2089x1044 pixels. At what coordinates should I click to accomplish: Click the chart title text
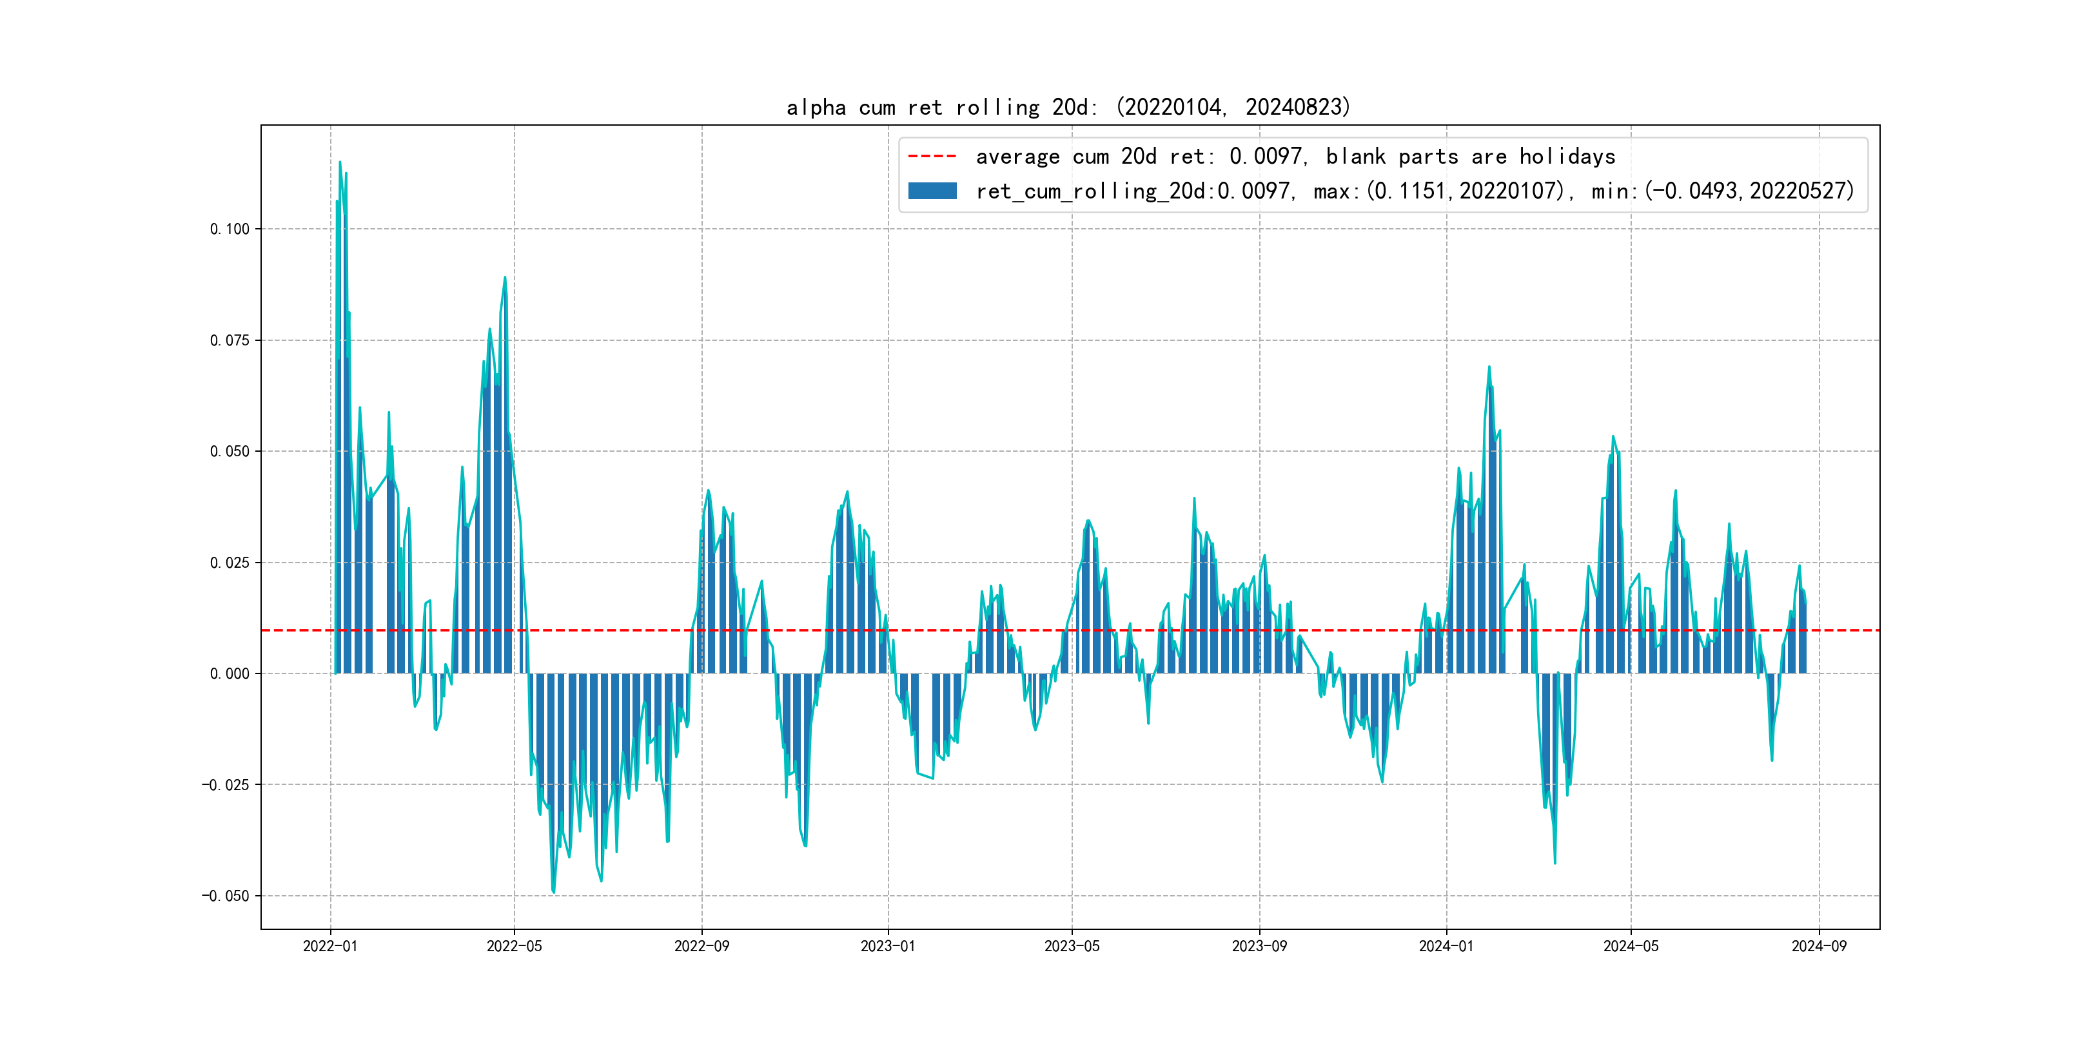[1068, 107]
